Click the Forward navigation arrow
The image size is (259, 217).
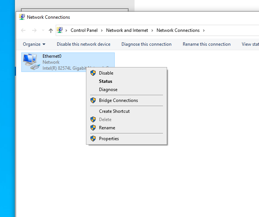tap(34, 30)
